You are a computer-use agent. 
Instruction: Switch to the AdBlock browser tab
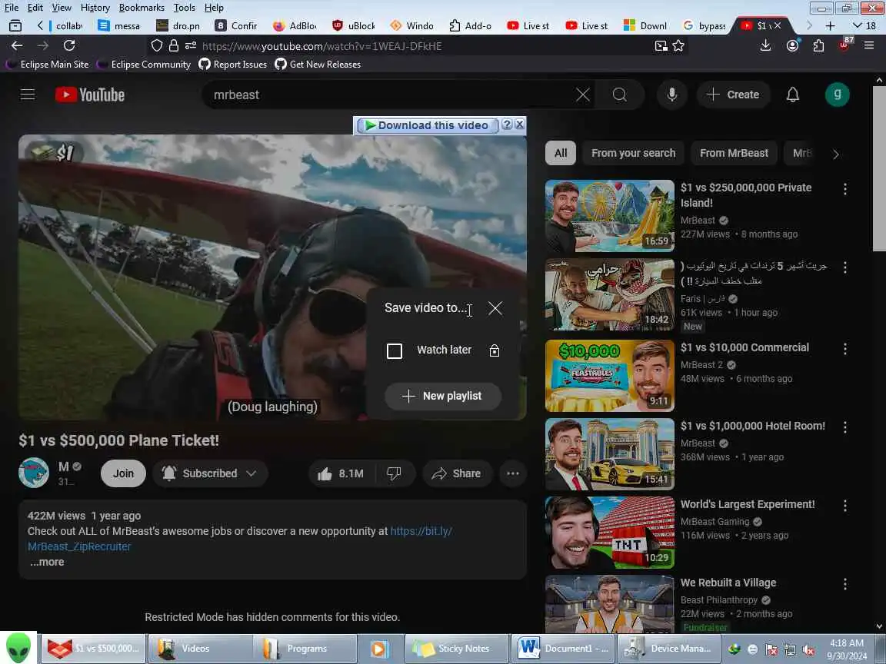point(295,25)
